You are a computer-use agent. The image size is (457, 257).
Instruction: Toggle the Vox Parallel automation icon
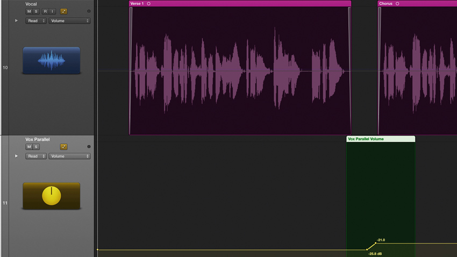pos(63,147)
